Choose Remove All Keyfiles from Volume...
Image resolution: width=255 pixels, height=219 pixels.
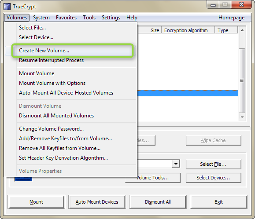click(70, 148)
